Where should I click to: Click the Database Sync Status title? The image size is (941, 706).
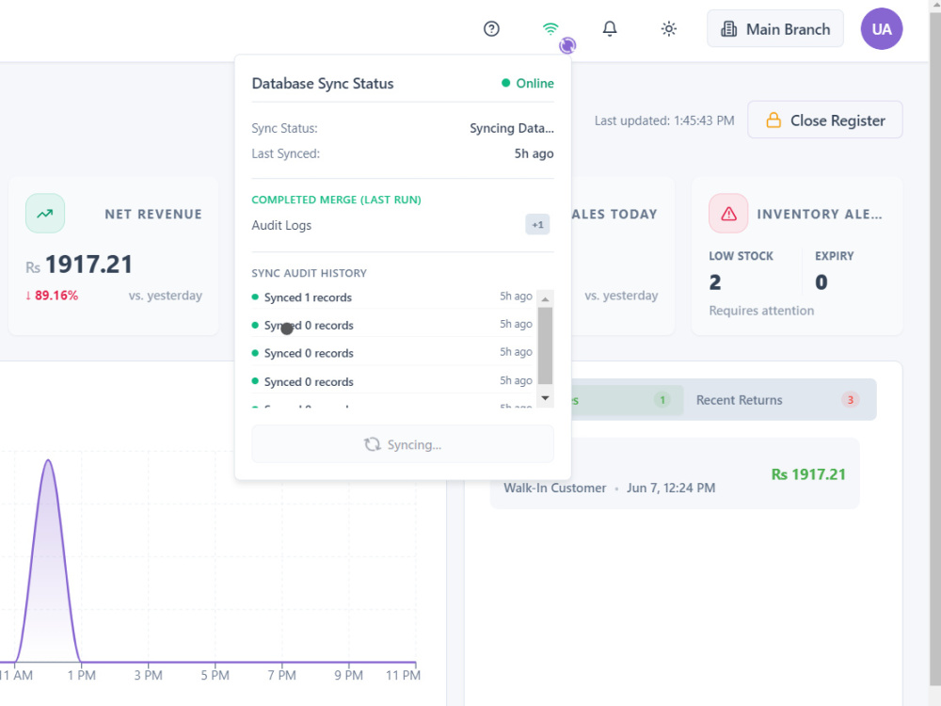pyautogui.click(x=322, y=84)
